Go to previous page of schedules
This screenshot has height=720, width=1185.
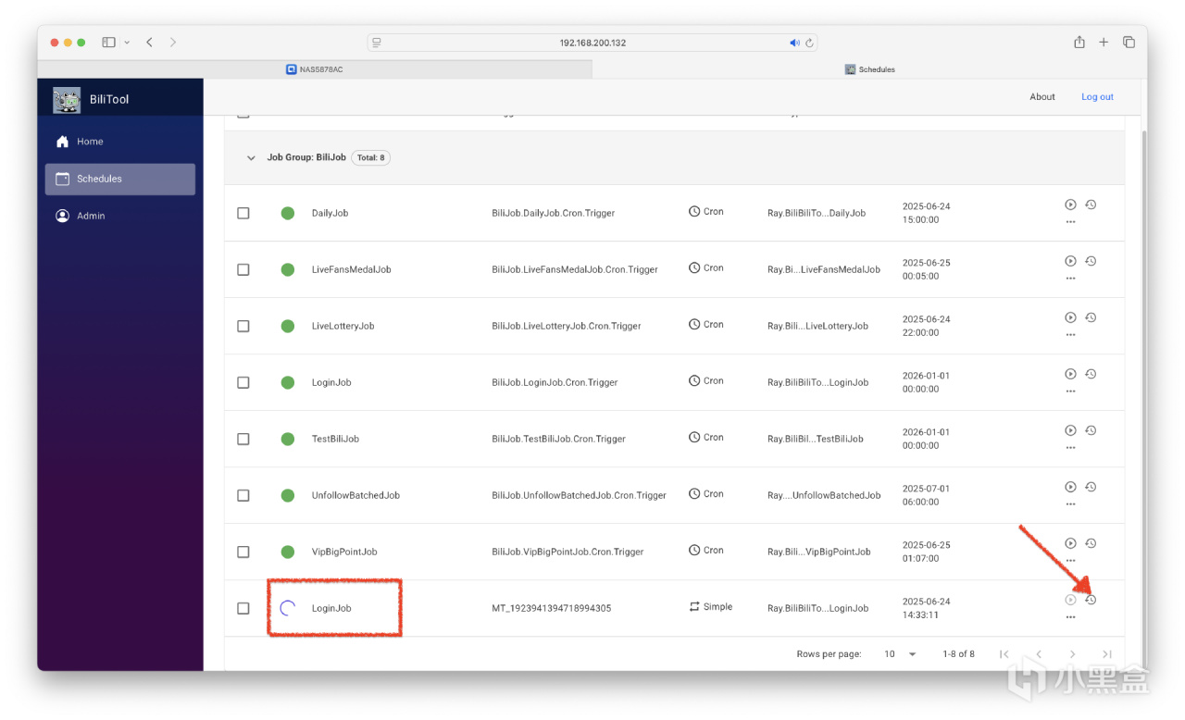[x=1039, y=654]
